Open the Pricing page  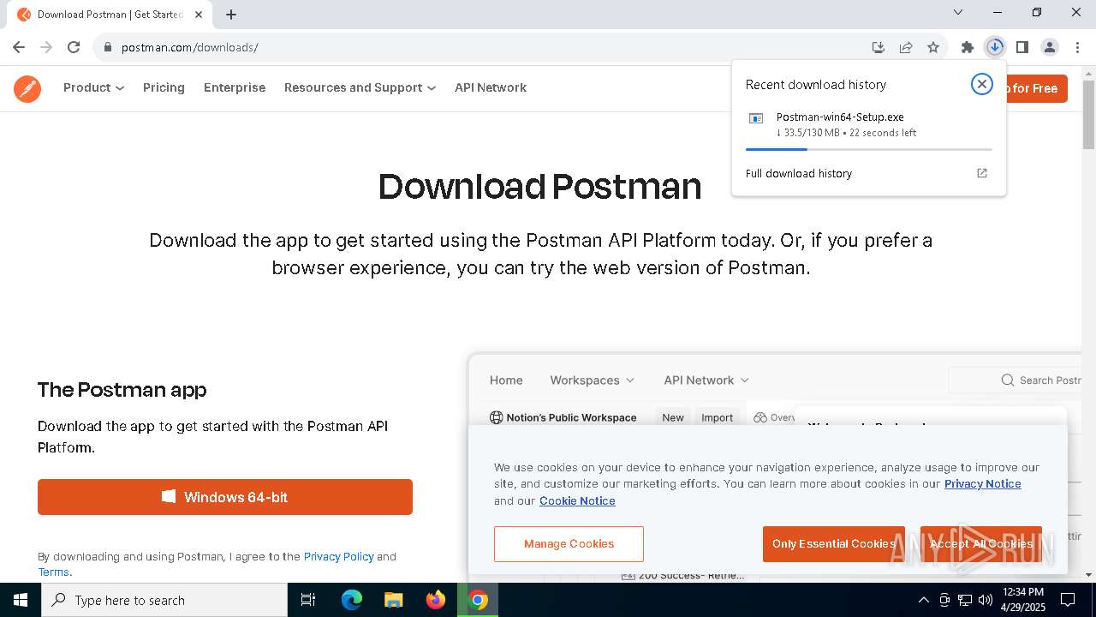pos(164,87)
